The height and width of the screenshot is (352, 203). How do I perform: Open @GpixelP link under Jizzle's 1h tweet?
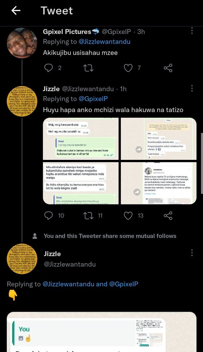pos(93,99)
